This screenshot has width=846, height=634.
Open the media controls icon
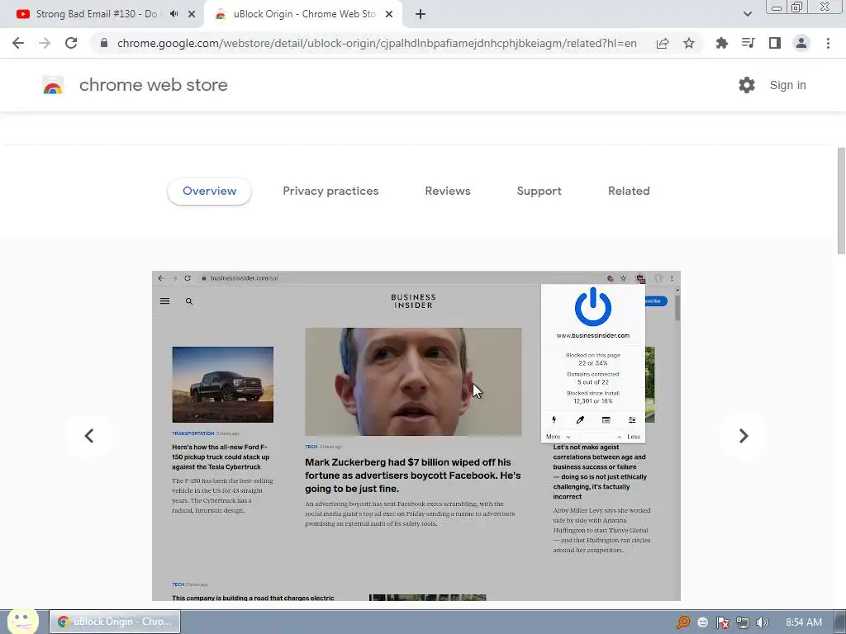(x=749, y=43)
